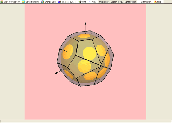Screen dimensions: 172x123
Task: Click the vertical axis arrow tip
Action: 85,23
